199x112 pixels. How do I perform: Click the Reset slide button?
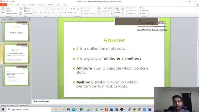tap(27, 11)
